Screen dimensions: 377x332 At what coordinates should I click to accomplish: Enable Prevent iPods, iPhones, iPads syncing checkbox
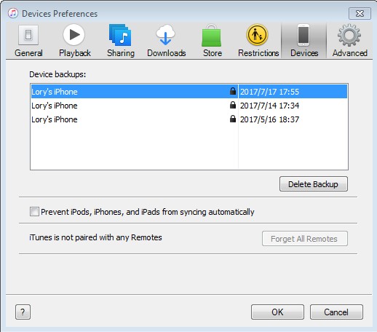click(x=34, y=212)
